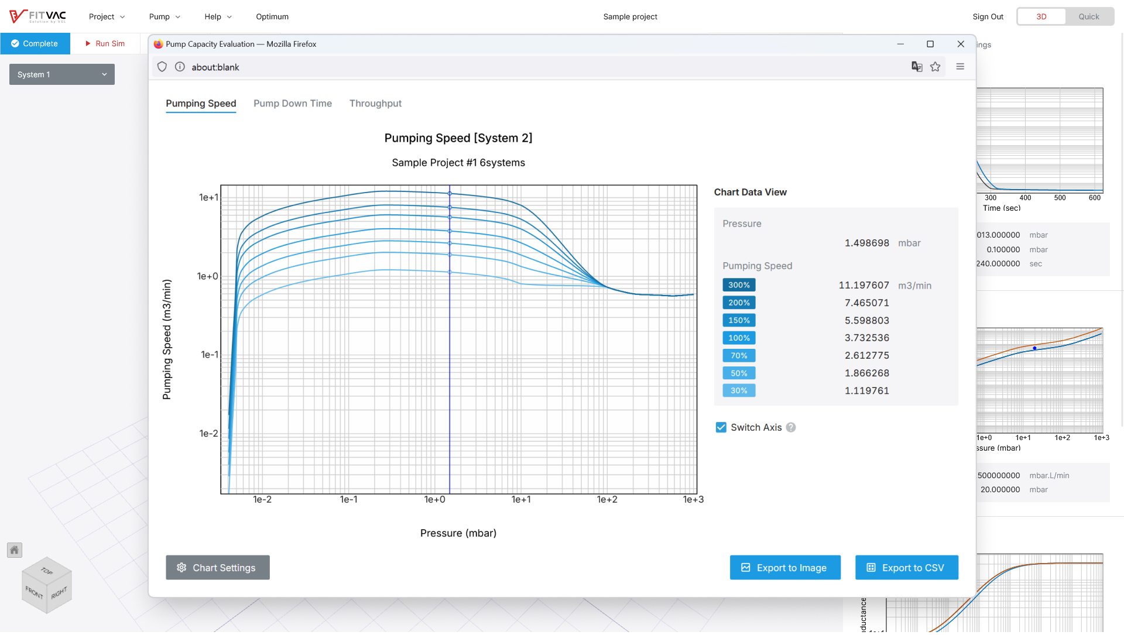Viewport: 1124px width, 635px height.
Task: Click Sign Out
Action: coord(988,16)
